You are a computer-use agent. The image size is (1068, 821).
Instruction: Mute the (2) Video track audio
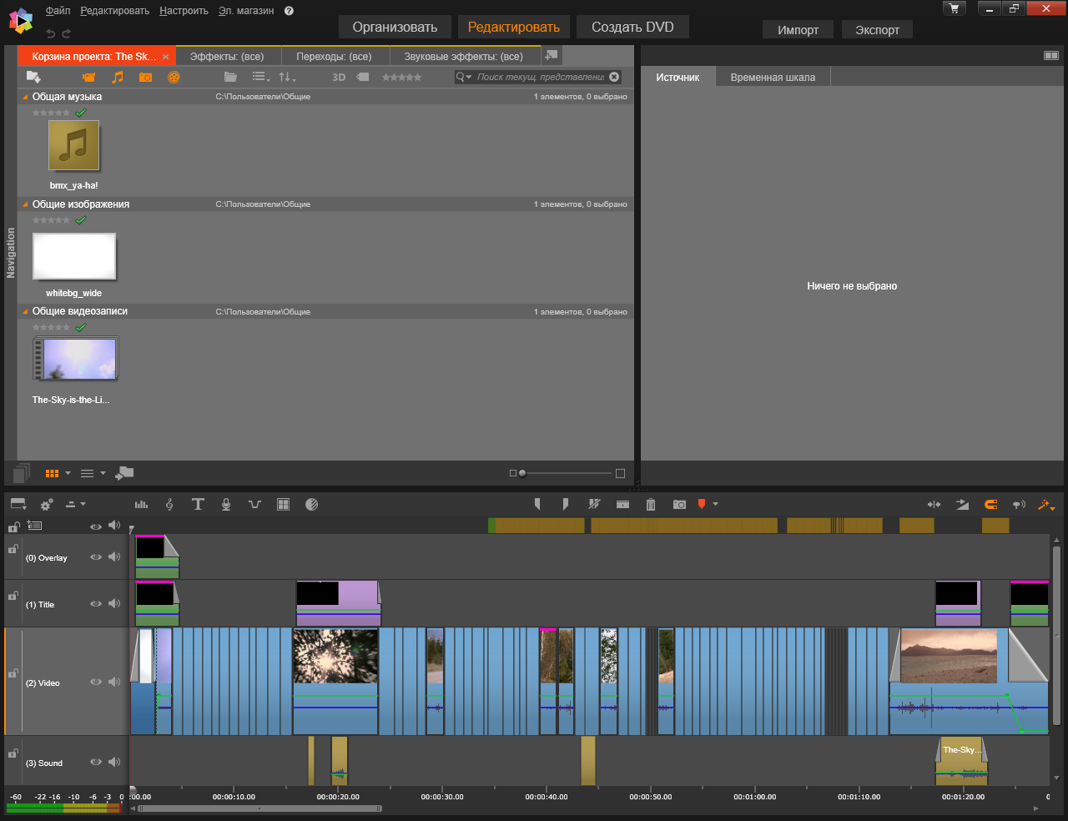point(114,682)
